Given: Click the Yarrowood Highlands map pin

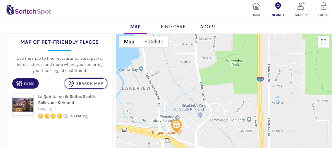Looking at the screenshot, I should coord(249,119).
